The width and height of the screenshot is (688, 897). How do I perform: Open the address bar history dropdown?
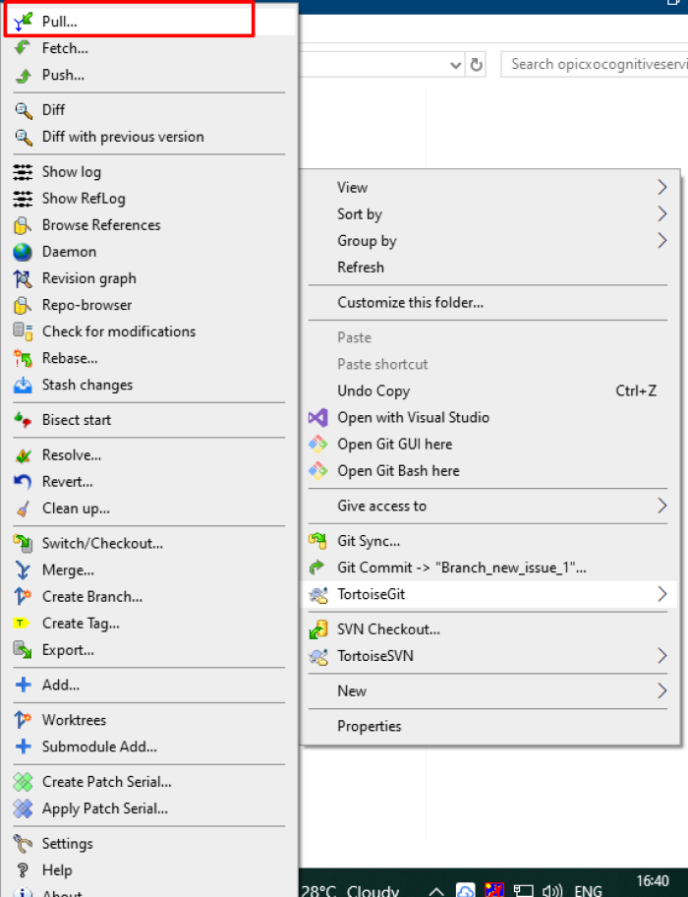tap(455, 65)
